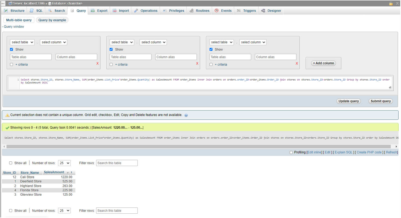Enable the Profiling checkbox
This screenshot has width=401, height=218.
pos(291,152)
